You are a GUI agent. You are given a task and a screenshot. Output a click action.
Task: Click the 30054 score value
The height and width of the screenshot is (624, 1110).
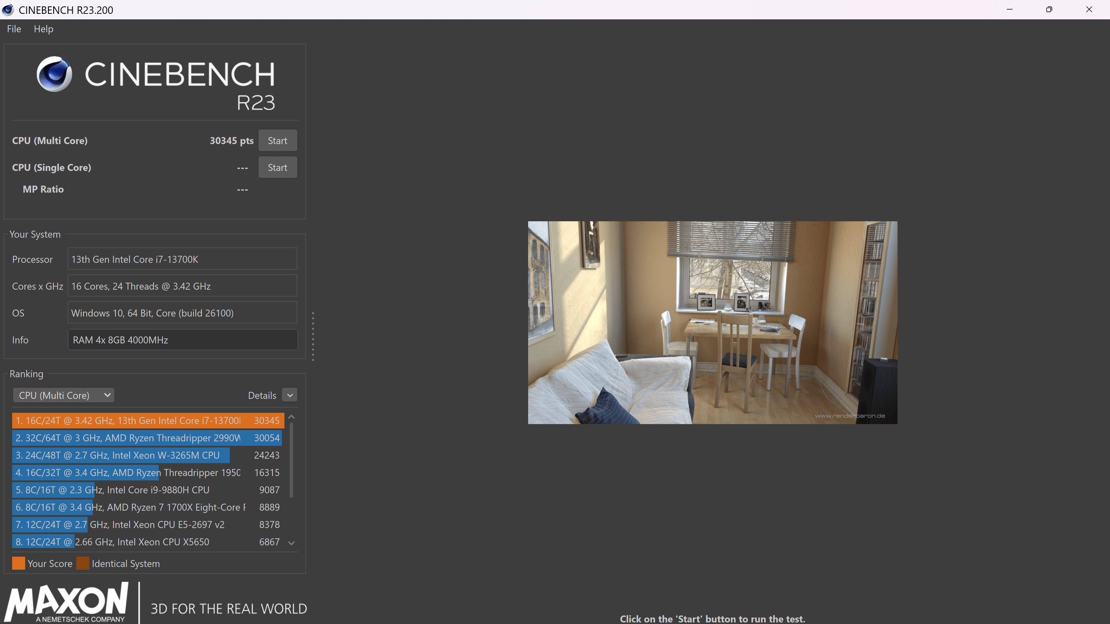pos(267,438)
